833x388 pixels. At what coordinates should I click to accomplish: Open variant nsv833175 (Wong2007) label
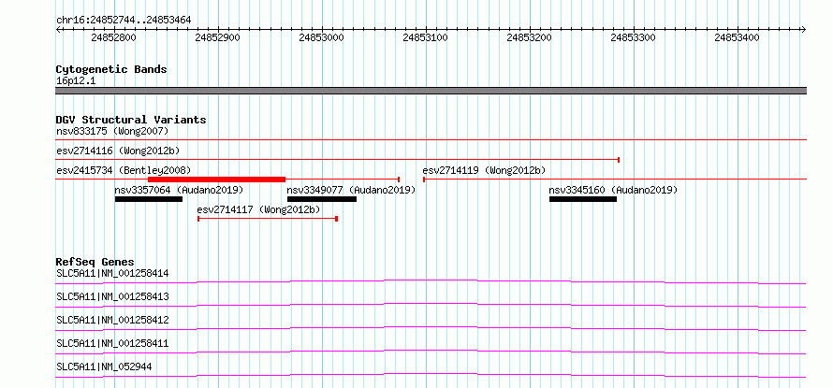pos(112,131)
